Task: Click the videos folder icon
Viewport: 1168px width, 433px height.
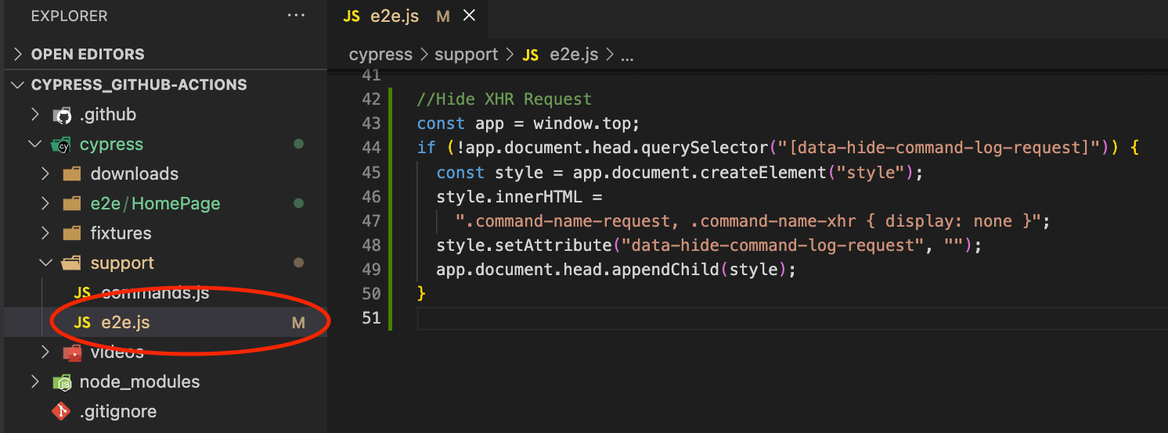Action: (x=72, y=352)
